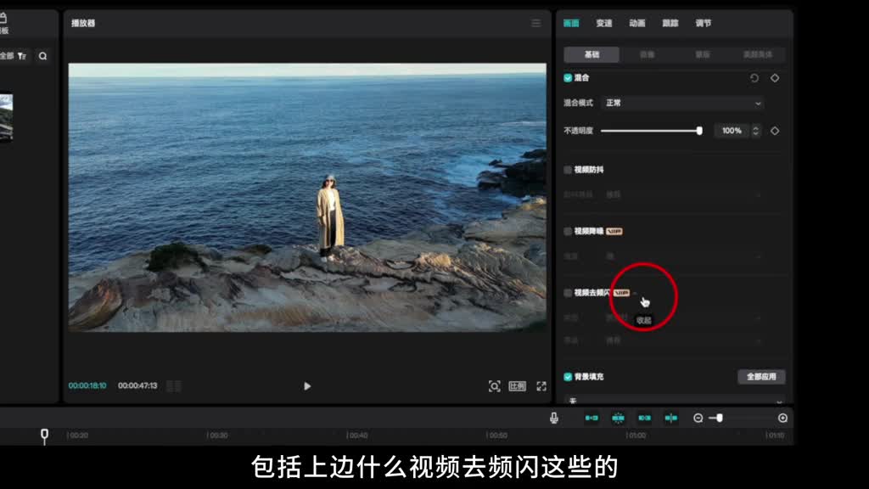Switch to the 动画 tab
869x489 pixels.
pyautogui.click(x=637, y=23)
